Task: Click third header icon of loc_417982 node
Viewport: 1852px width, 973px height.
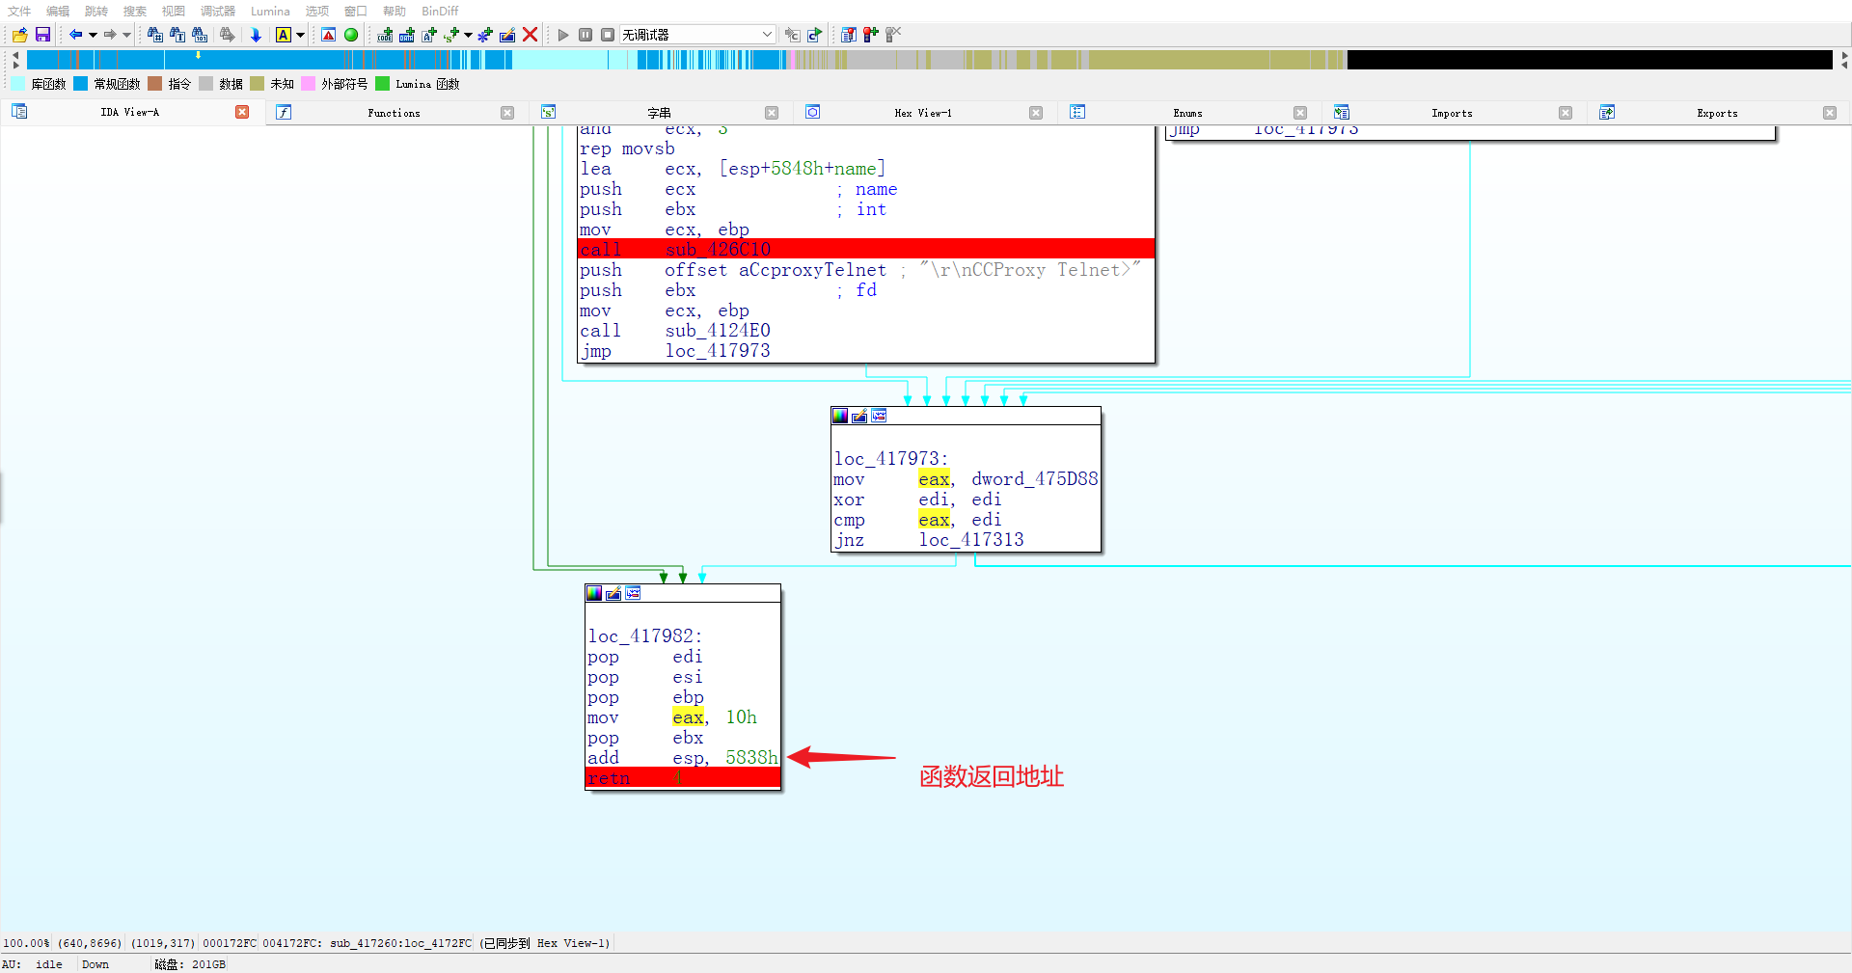Action: (x=633, y=593)
